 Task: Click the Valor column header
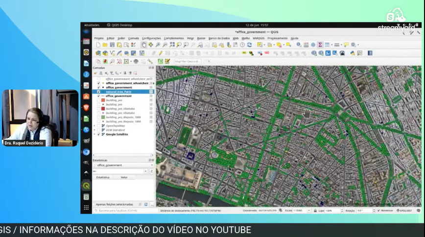(x=124, y=177)
